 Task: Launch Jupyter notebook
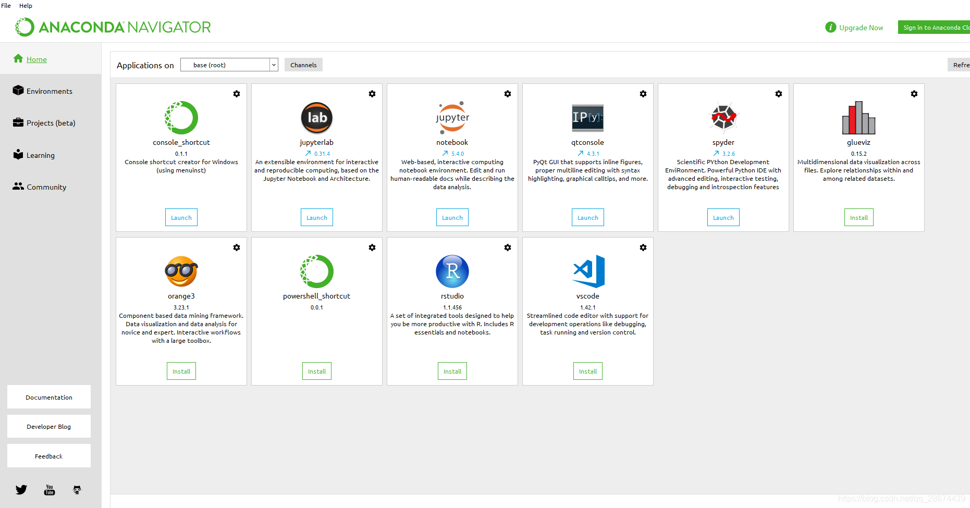click(452, 217)
